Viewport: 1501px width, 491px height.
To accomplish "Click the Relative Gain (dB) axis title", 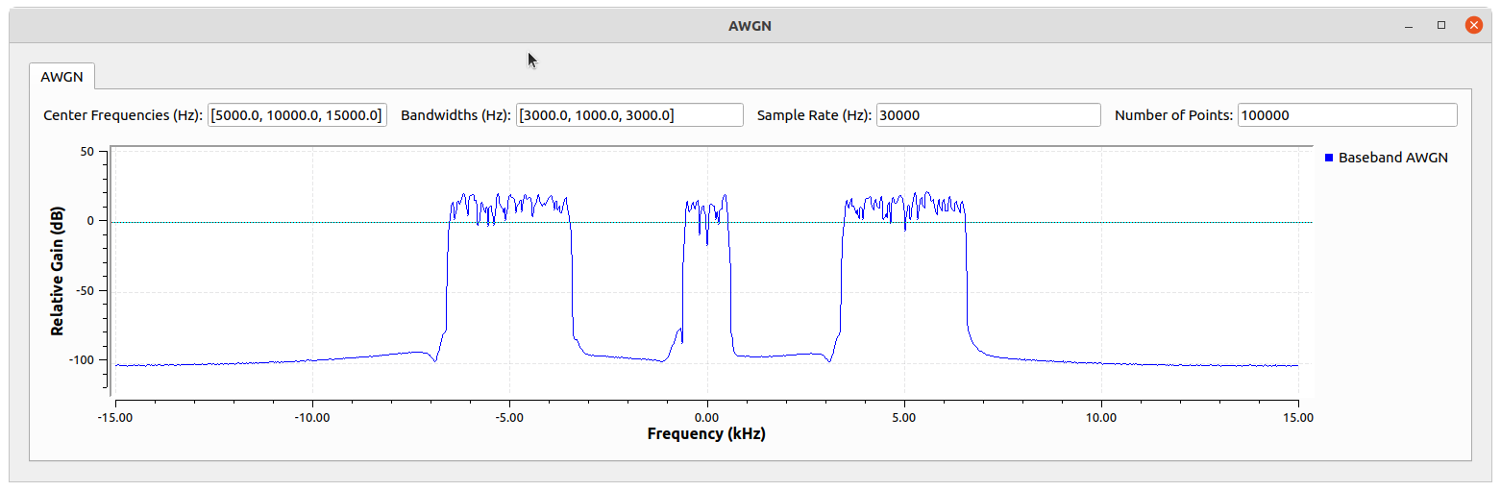I will (58, 274).
